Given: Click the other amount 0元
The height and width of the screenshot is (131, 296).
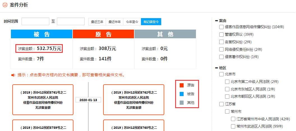Looking at the screenshot, I should coord(164,49).
